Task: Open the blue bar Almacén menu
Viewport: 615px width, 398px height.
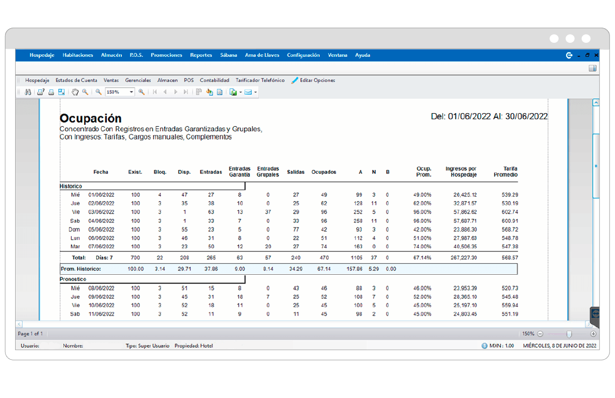Action: [111, 55]
